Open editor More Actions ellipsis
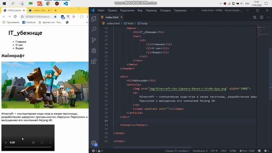Viewport: 272px width, 153px height. click(268, 17)
